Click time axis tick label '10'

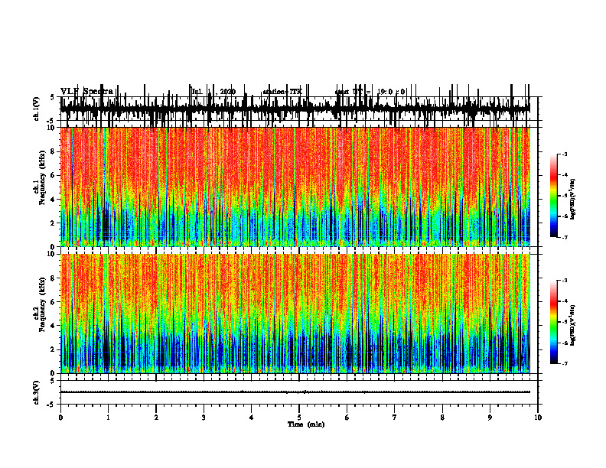(538, 418)
